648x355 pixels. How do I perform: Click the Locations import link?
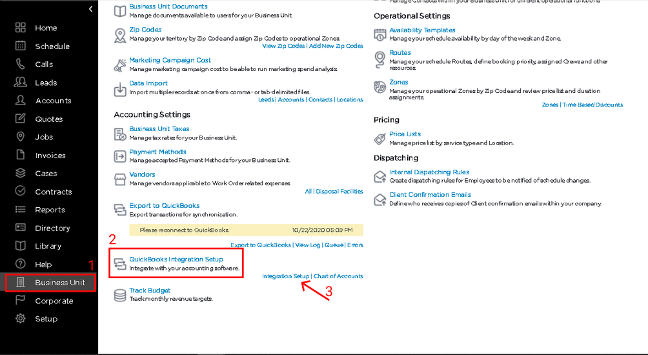tap(350, 99)
